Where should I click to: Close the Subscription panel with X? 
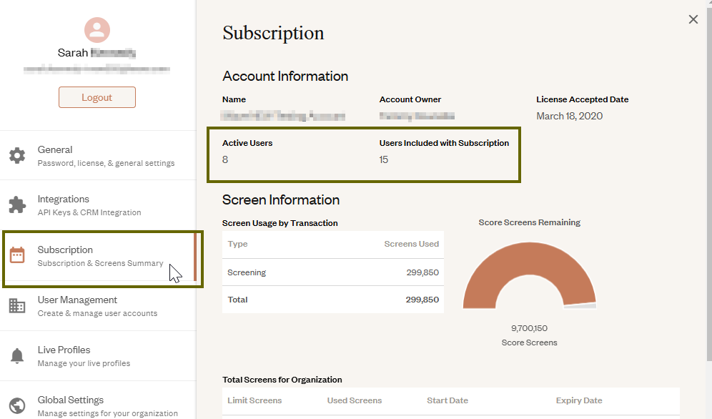point(693,19)
